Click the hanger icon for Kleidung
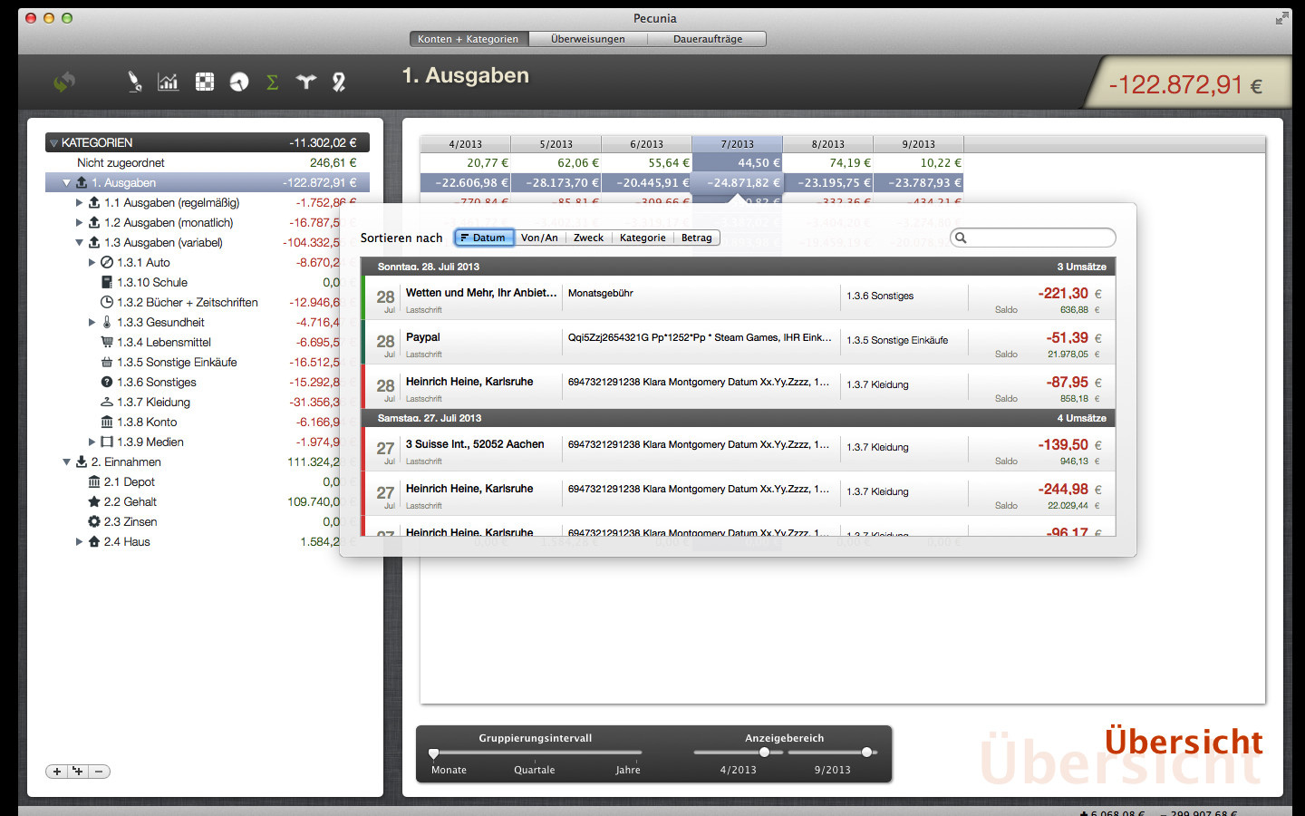The height and width of the screenshot is (816, 1305). pyautogui.click(x=107, y=402)
